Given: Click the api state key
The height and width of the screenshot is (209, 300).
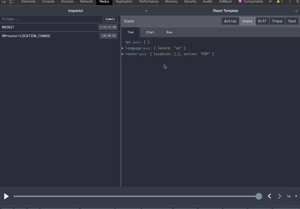Looking at the screenshot, I should (x=128, y=42).
